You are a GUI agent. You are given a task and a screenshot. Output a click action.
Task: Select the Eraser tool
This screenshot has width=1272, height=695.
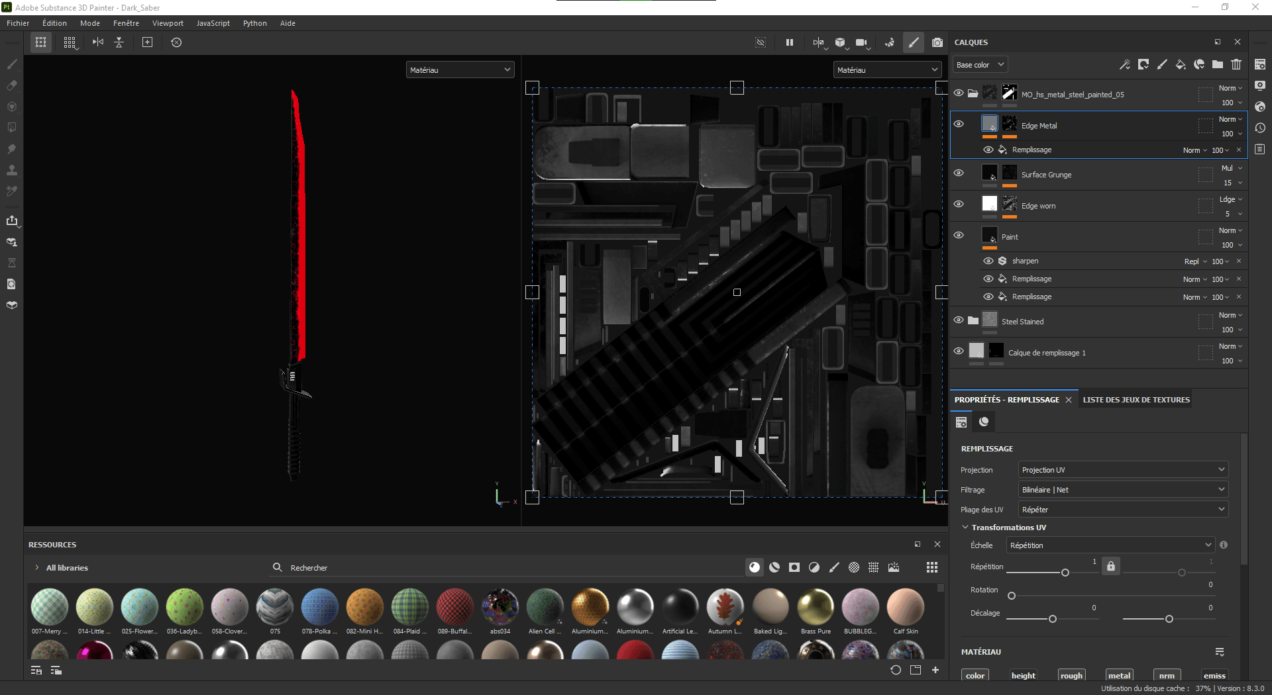(x=12, y=85)
